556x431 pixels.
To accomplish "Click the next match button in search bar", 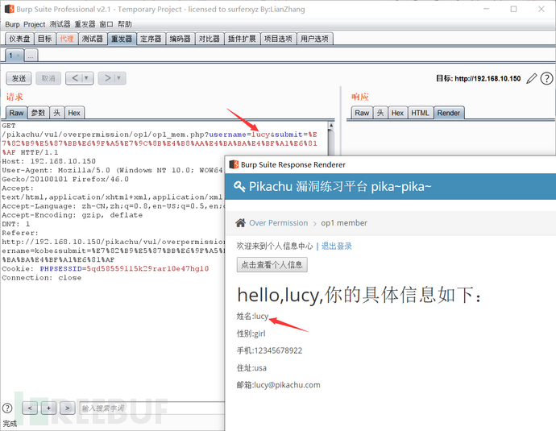I will click(67, 408).
